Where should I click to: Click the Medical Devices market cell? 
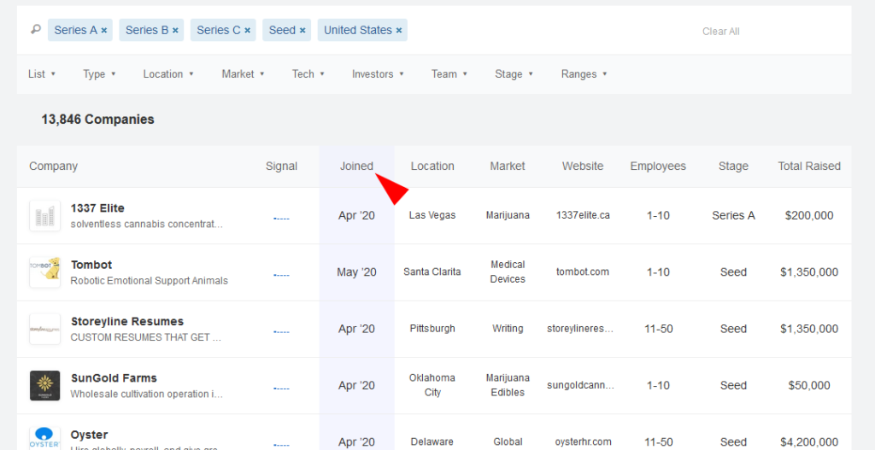pos(508,272)
